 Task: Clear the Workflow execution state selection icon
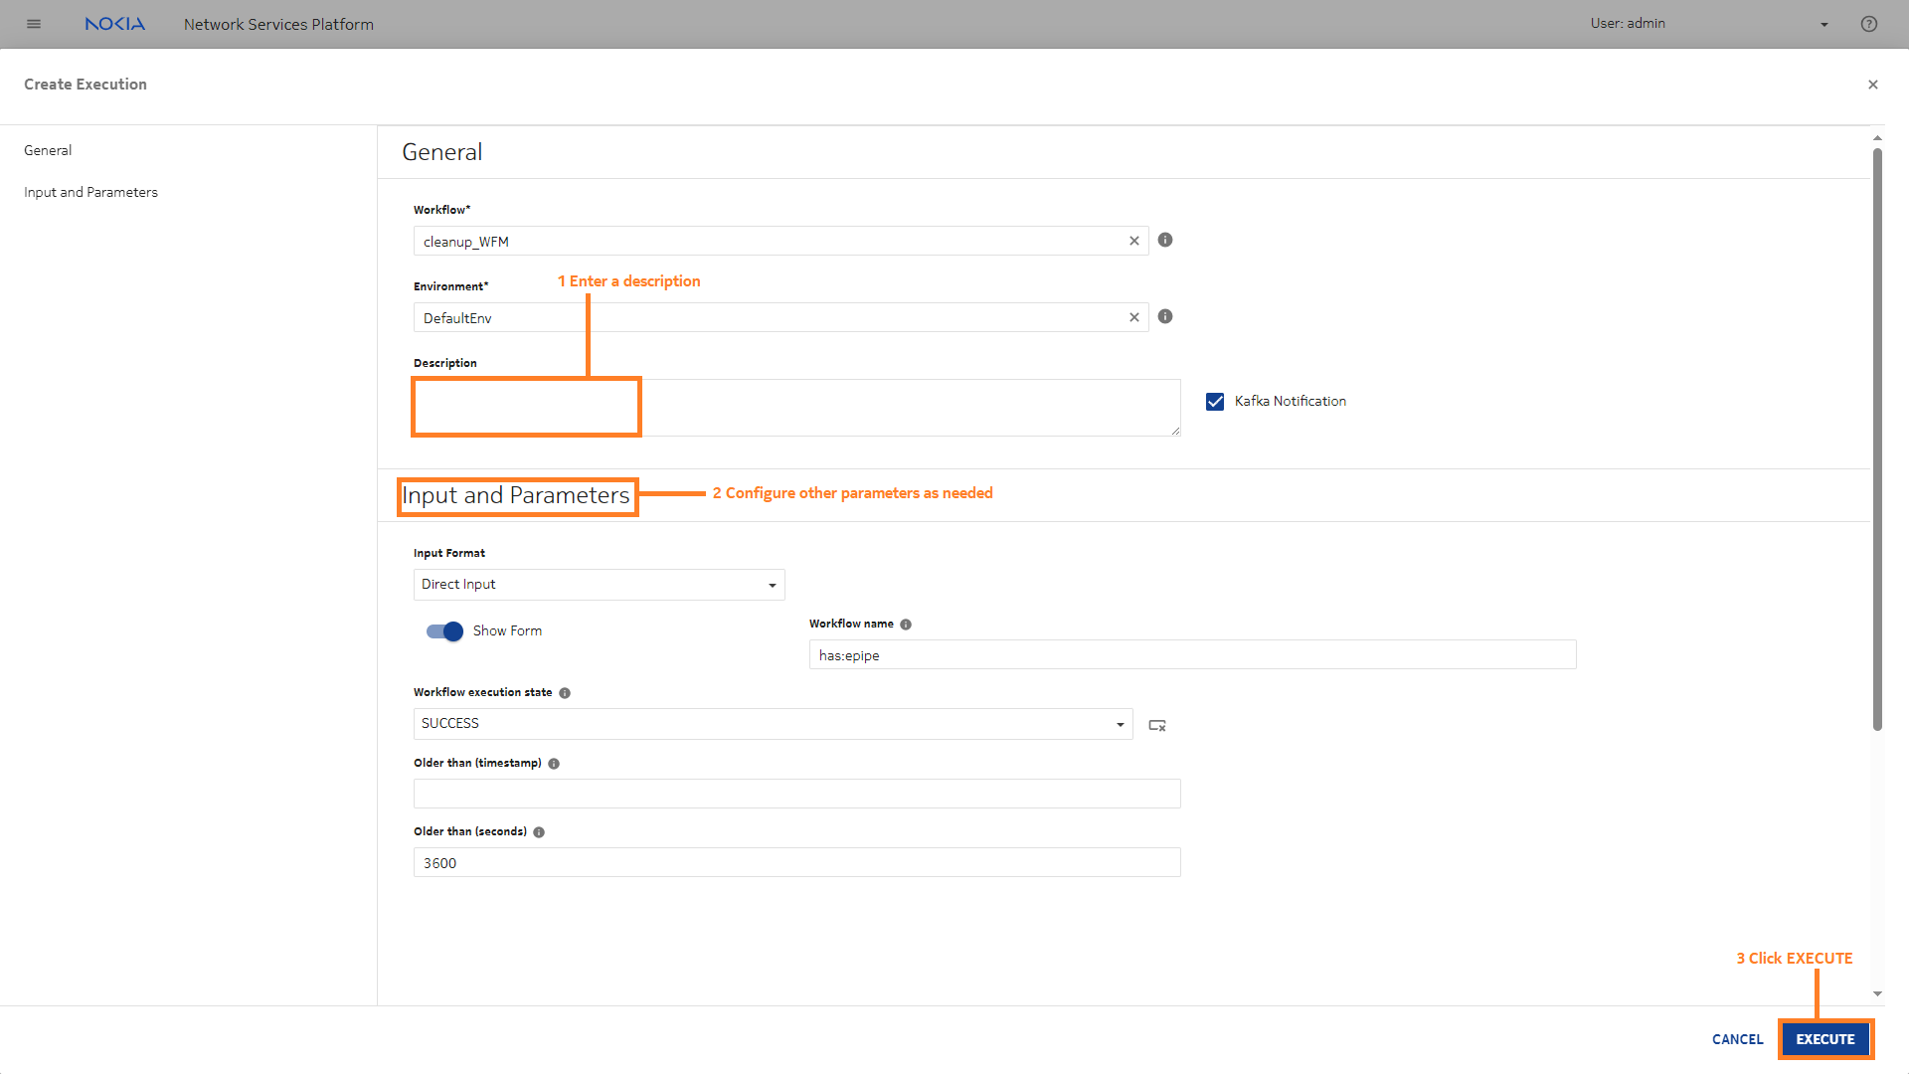tap(1157, 725)
